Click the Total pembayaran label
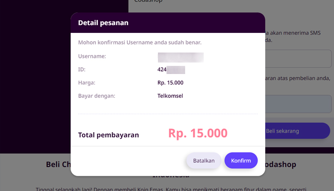This screenshot has height=191, width=334. (x=108, y=135)
